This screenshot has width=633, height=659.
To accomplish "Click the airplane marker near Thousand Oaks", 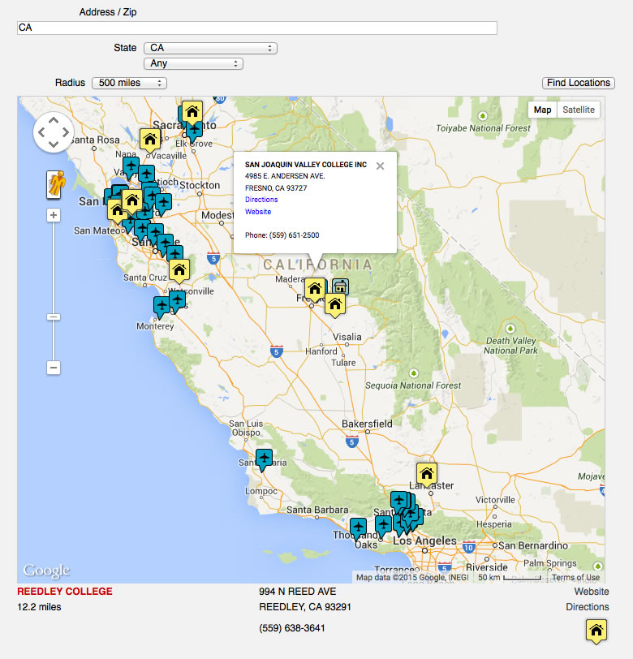I will (x=358, y=528).
